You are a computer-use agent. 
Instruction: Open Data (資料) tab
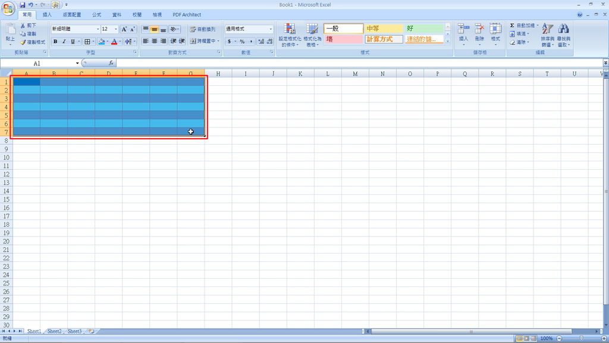pyautogui.click(x=117, y=15)
